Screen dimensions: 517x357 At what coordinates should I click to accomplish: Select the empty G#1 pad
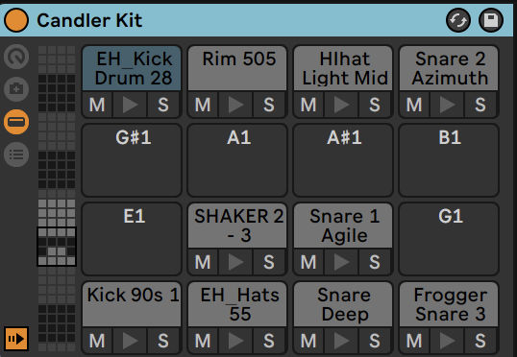132,160
